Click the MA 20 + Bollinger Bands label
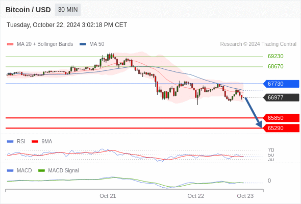The width and height of the screenshot is (301, 204). click(45, 44)
